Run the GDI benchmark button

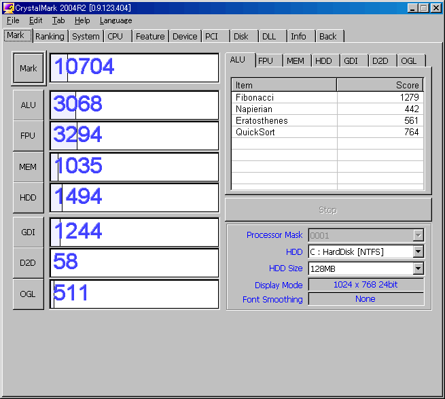click(x=29, y=232)
